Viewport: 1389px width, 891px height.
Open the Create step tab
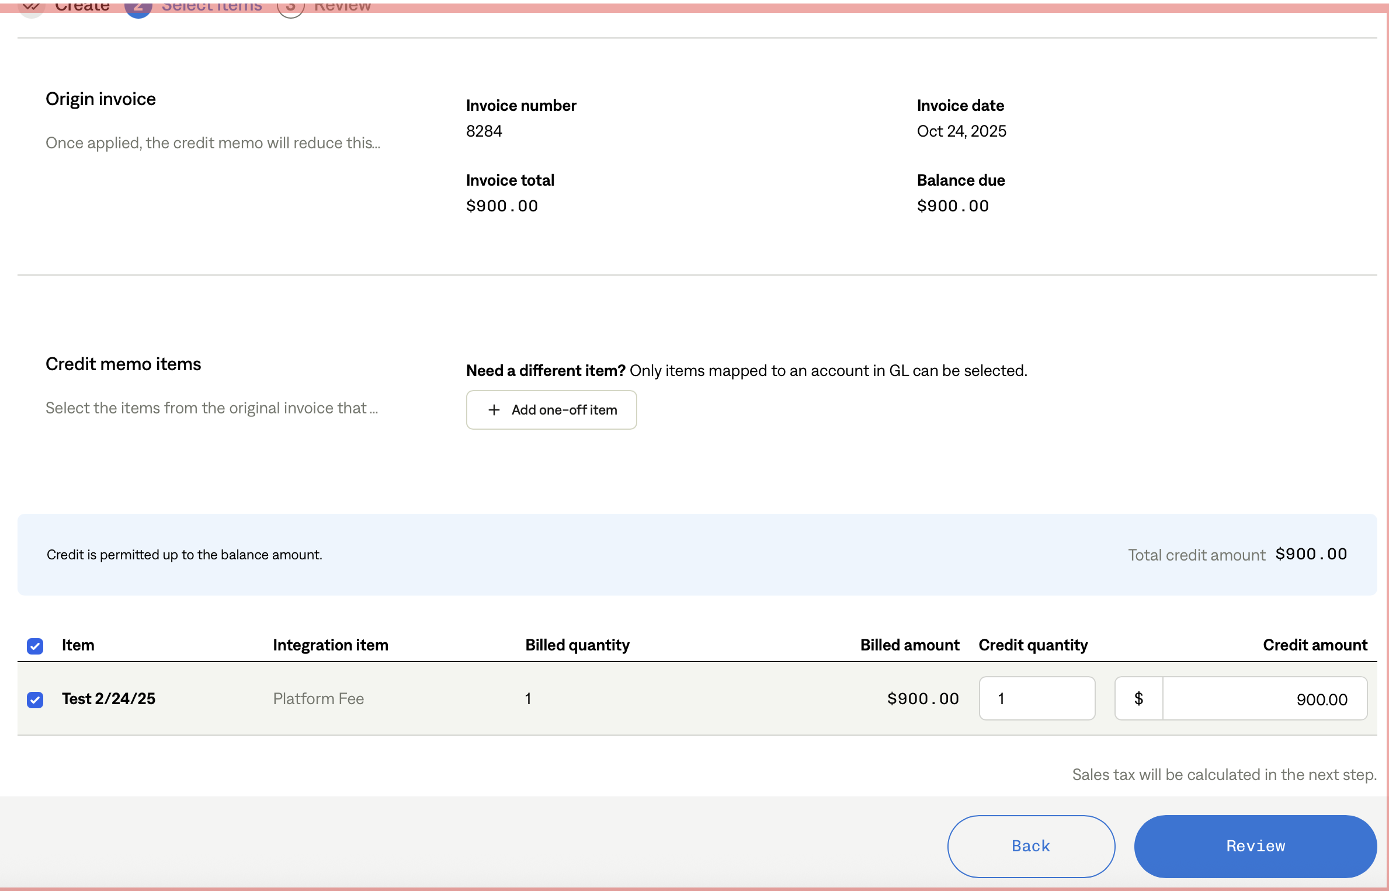[x=82, y=6]
